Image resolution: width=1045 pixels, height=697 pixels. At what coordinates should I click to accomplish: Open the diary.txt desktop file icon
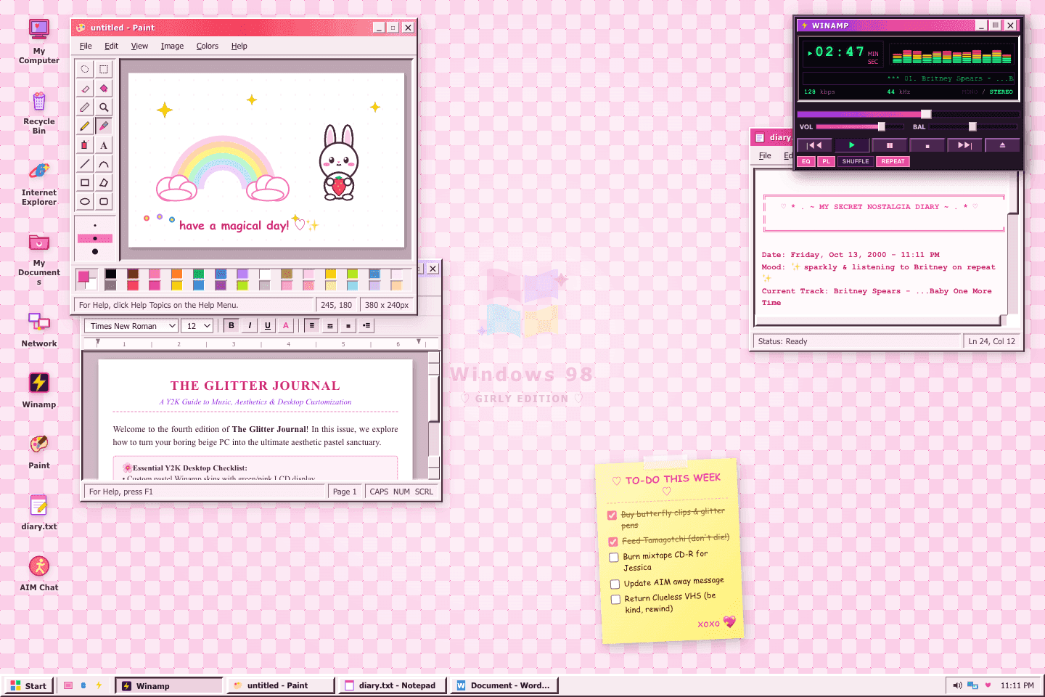click(39, 512)
